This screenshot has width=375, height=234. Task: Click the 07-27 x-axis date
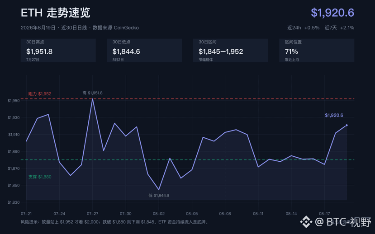(93, 214)
